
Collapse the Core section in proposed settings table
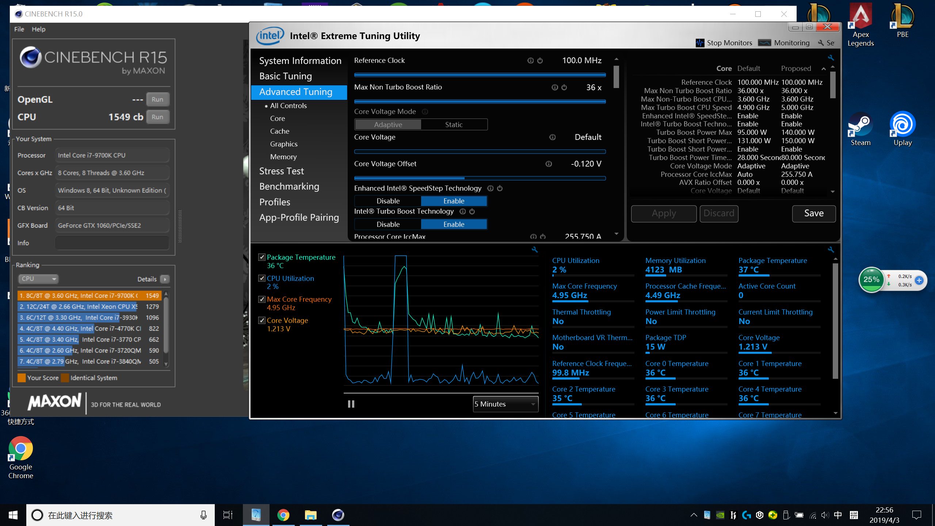824,69
